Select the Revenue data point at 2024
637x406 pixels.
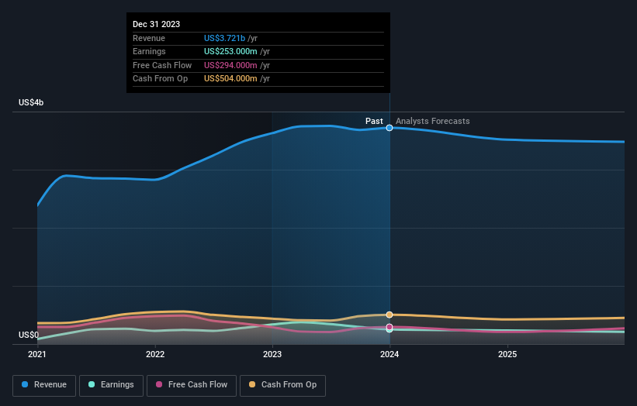point(389,128)
